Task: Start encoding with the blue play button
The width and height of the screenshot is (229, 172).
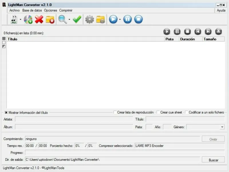Action: [113, 19]
